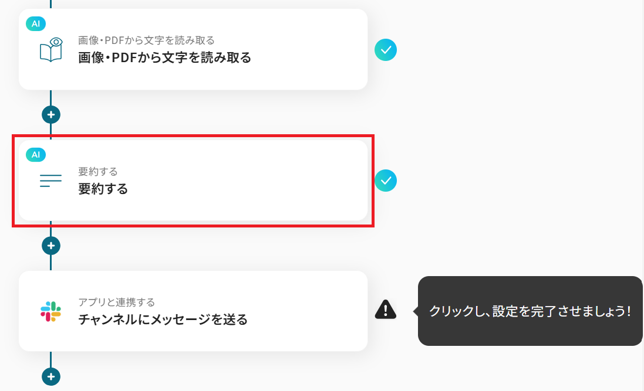Click the AI badge on 要約する card
The image size is (644, 391).
point(36,155)
